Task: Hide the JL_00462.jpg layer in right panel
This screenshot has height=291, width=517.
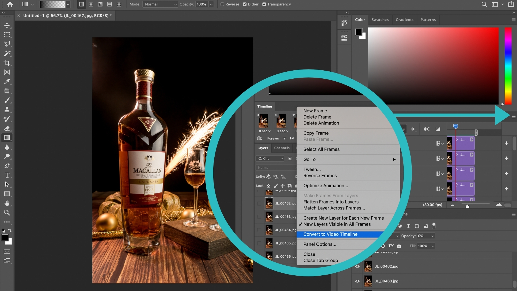Action: (x=357, y=266)
